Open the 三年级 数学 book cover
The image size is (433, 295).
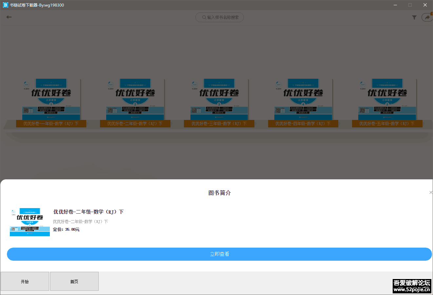(x=219, y=99)
